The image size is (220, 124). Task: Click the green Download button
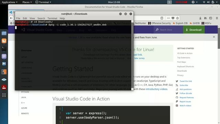click(194, 30)
